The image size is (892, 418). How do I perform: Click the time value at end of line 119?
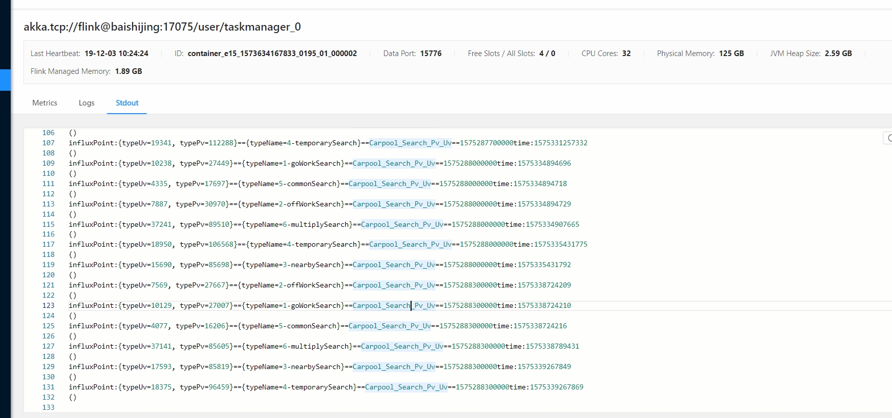[544, 265]
